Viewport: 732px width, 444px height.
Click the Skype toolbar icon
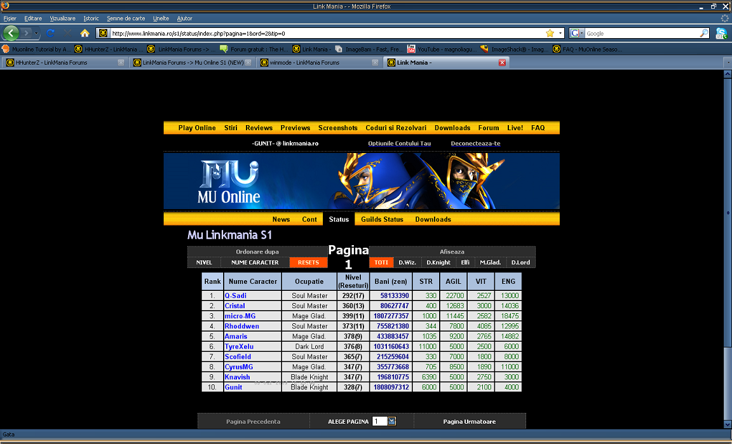click(x=721, y=33)
